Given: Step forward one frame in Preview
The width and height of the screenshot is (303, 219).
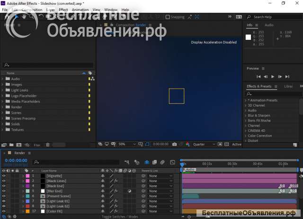Looking at the screenshot, I should 280,77.
